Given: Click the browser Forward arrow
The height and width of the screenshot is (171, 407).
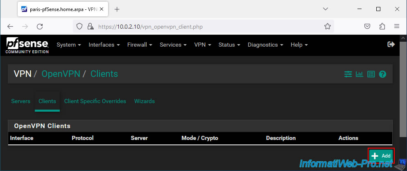Looking at the screenshot, I should click(25, 27).
